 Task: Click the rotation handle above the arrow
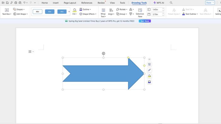click(104, 54)
